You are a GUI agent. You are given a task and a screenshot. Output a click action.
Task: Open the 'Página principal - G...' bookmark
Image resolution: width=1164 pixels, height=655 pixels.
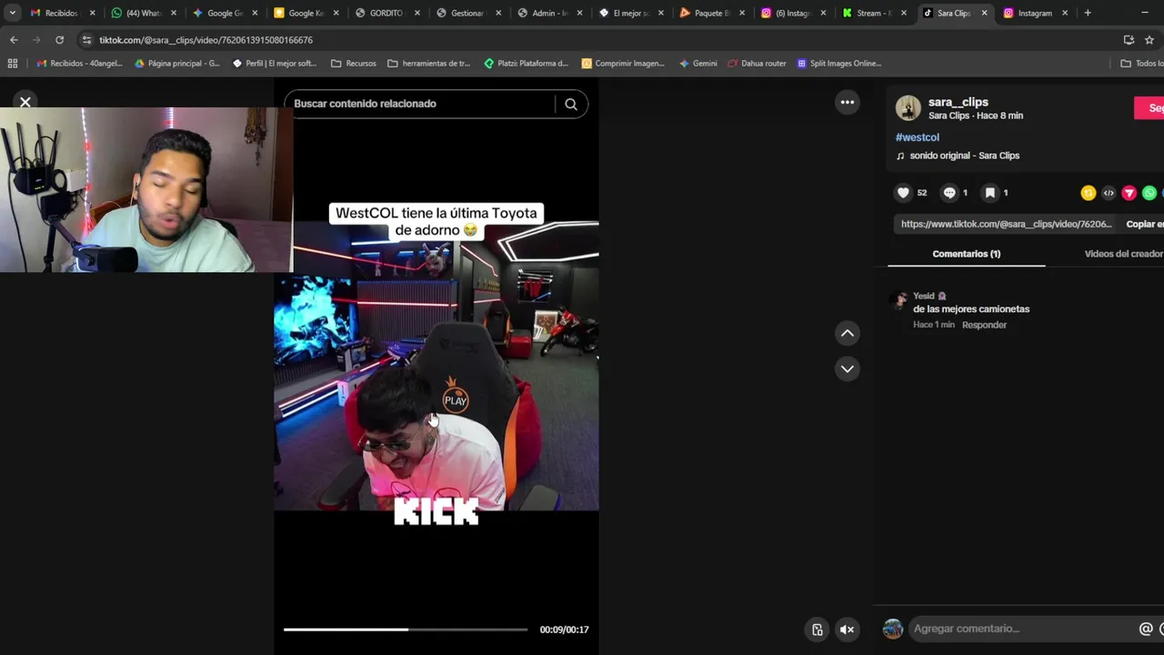click(x=177, y=64)
